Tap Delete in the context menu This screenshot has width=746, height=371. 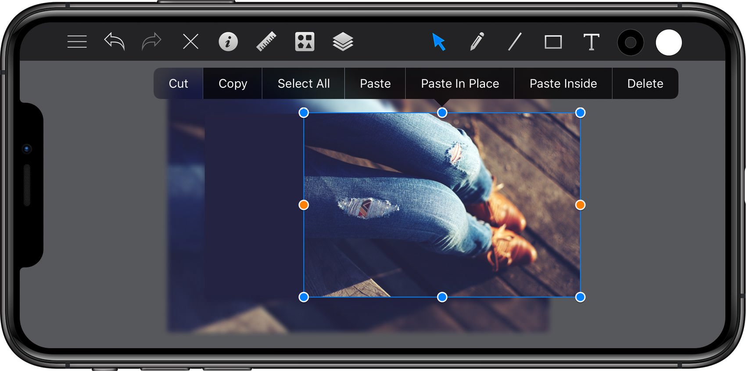pyautogui.click(x=645, y=83)
